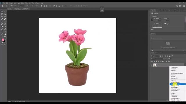Select the Gradient tool

pyautogui.click(x=2, y=27)
